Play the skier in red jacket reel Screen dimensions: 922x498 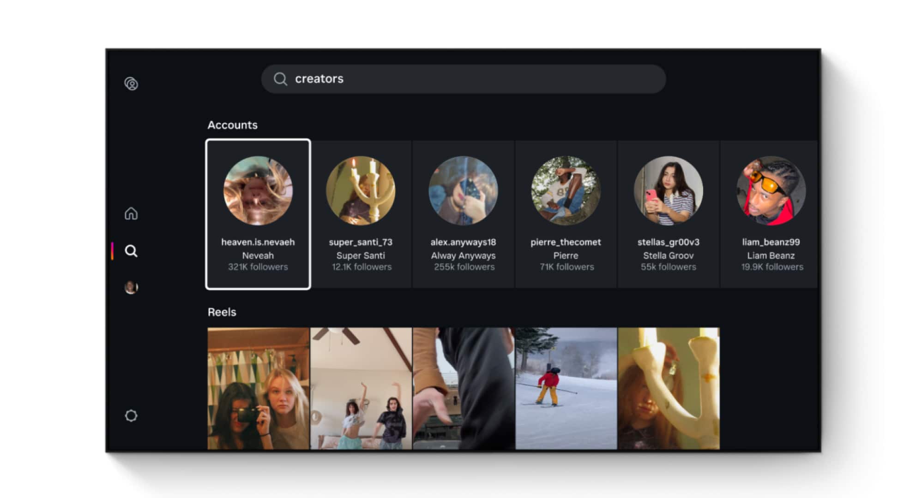coord(566,388)
